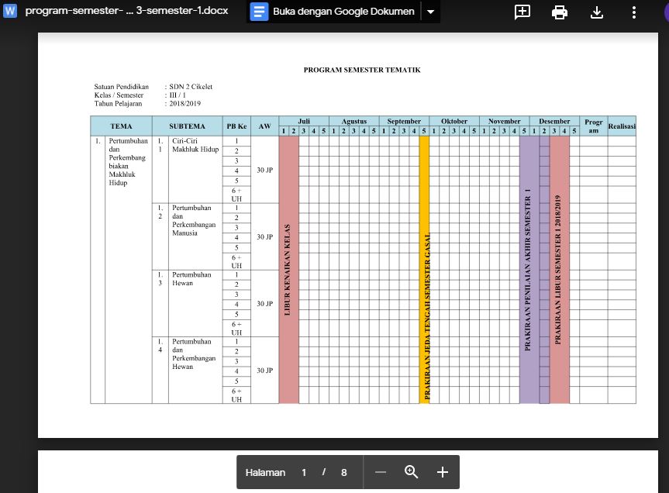Viewport: 669px width, 493px height.
Task: Click the September month header
Action: point(404,121)
